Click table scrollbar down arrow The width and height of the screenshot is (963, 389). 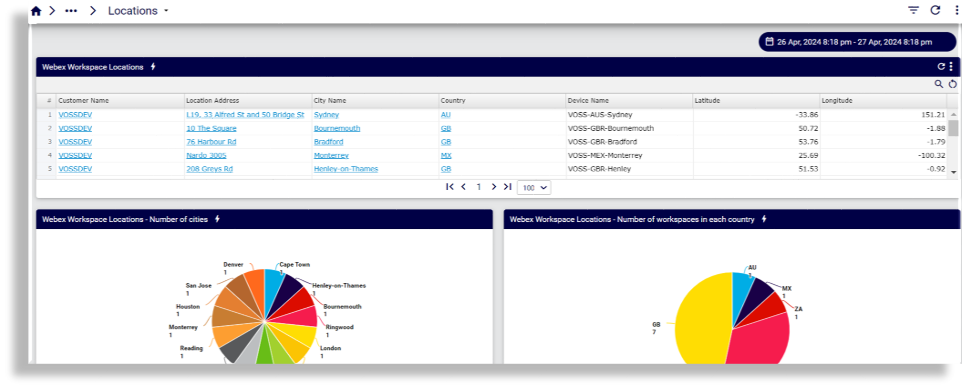(x=953, y=172)
